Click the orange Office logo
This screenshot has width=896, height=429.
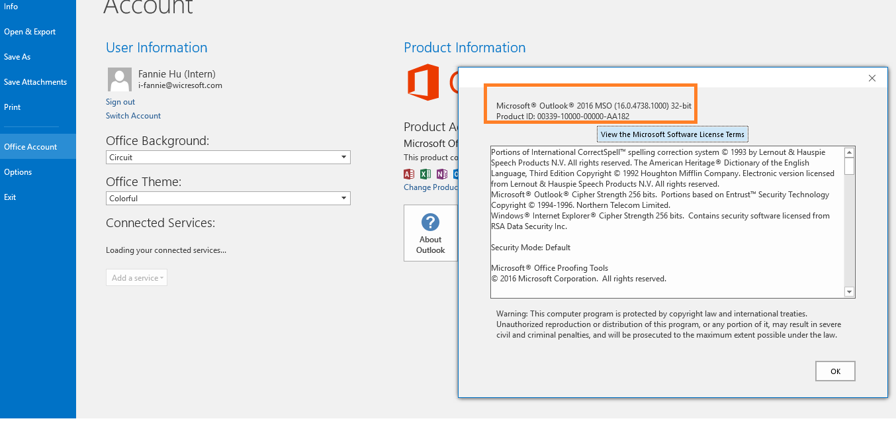pyautogui.click(x=424, y=82)
